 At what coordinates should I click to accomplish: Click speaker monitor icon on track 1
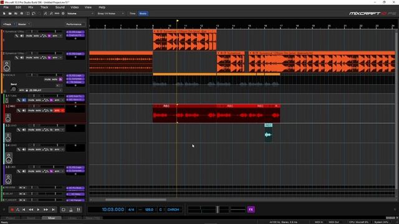pos(22,36)
